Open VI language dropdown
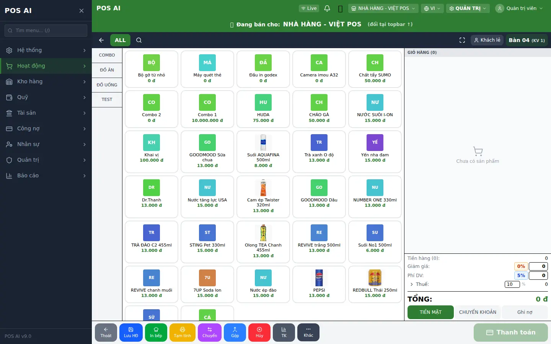Screen dimensions: 551x344 click(x=432, y=8)
